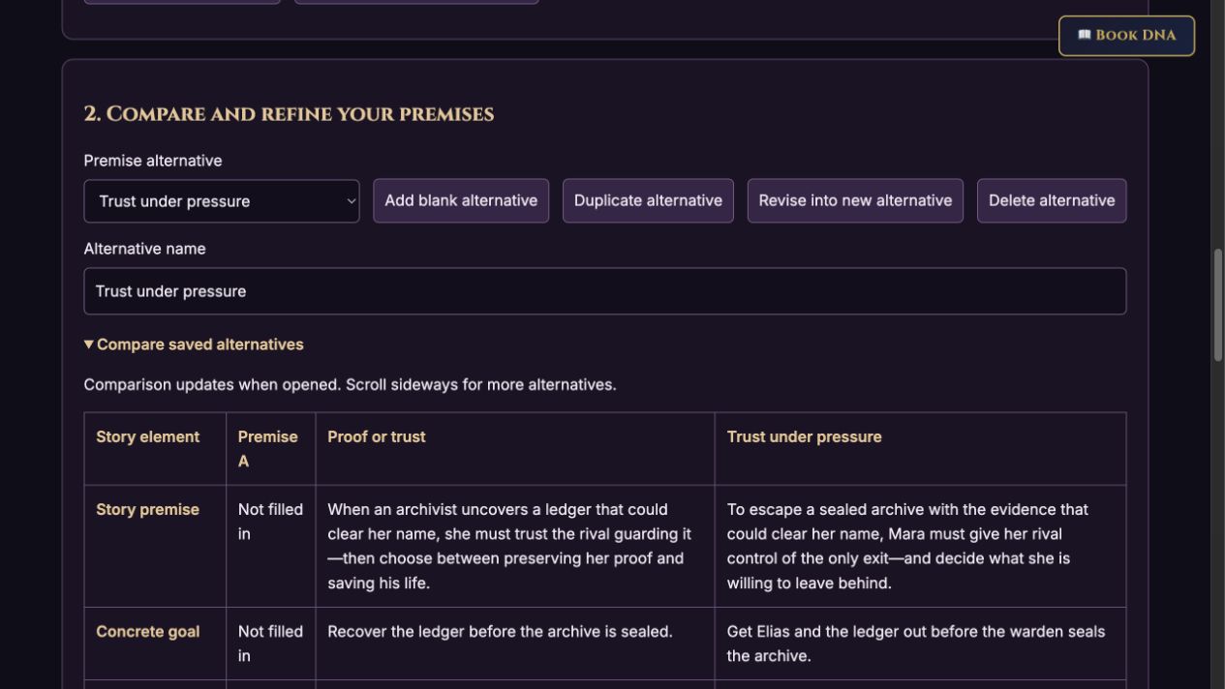The width and height of the screenshot is (1225, 689).
Task: Add a blank alternative
Action: (x=461, y=200)
